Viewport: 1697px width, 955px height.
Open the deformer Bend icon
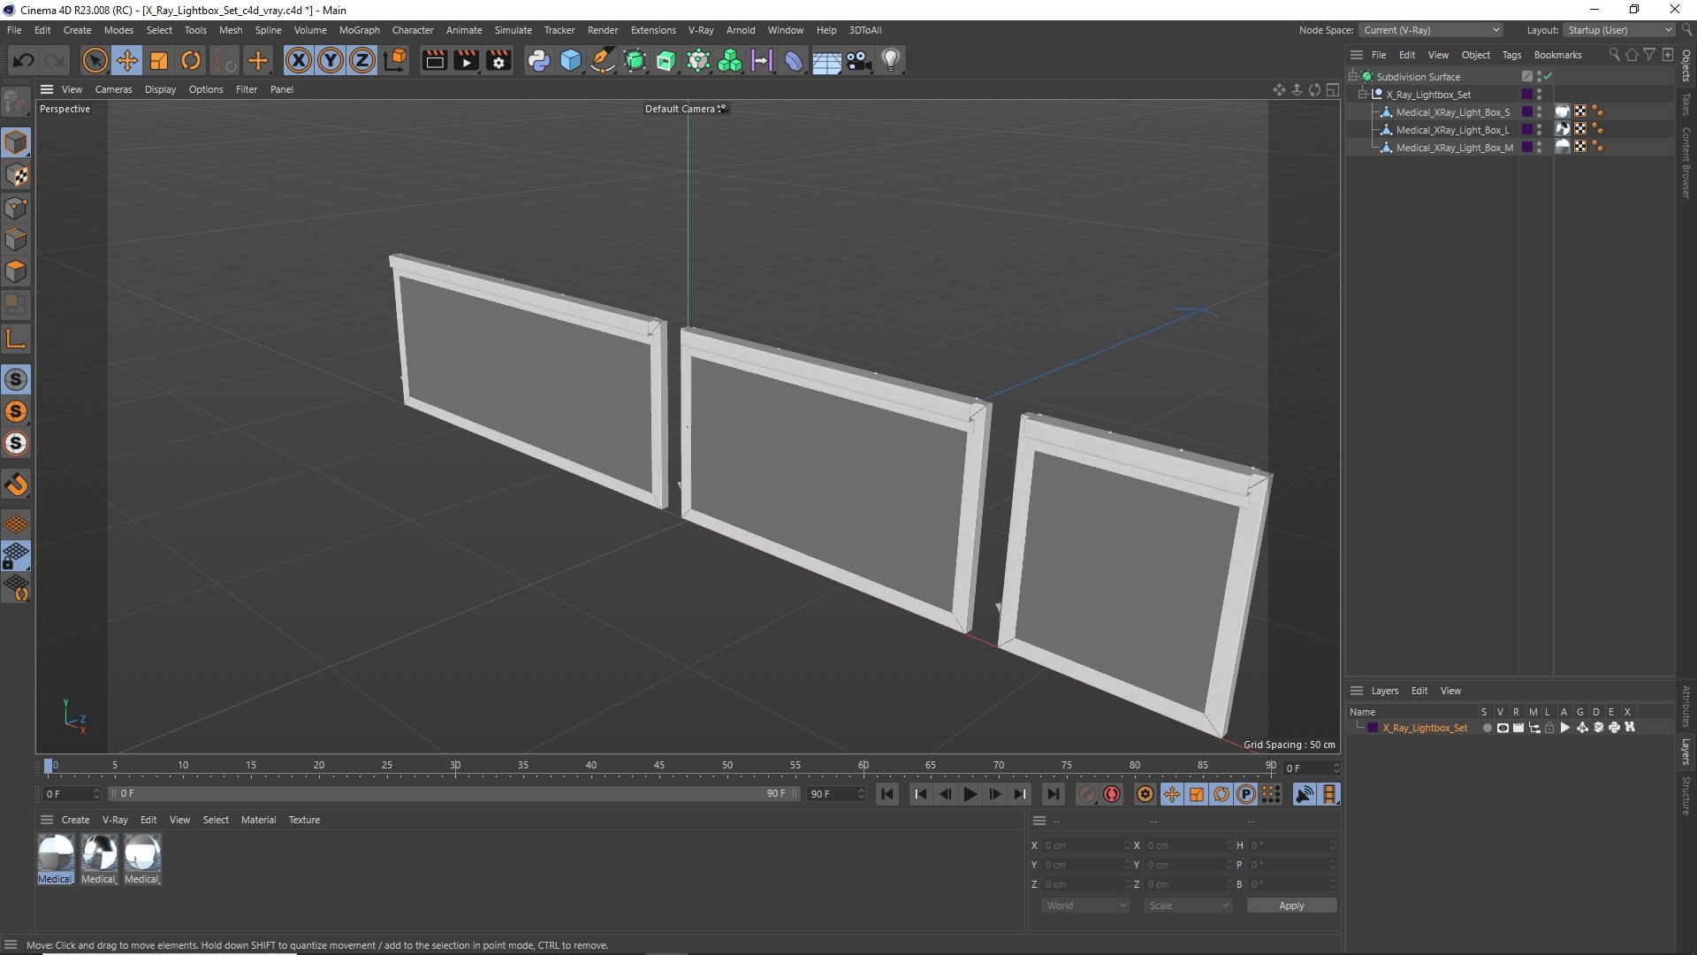click(x=794, y=60)
